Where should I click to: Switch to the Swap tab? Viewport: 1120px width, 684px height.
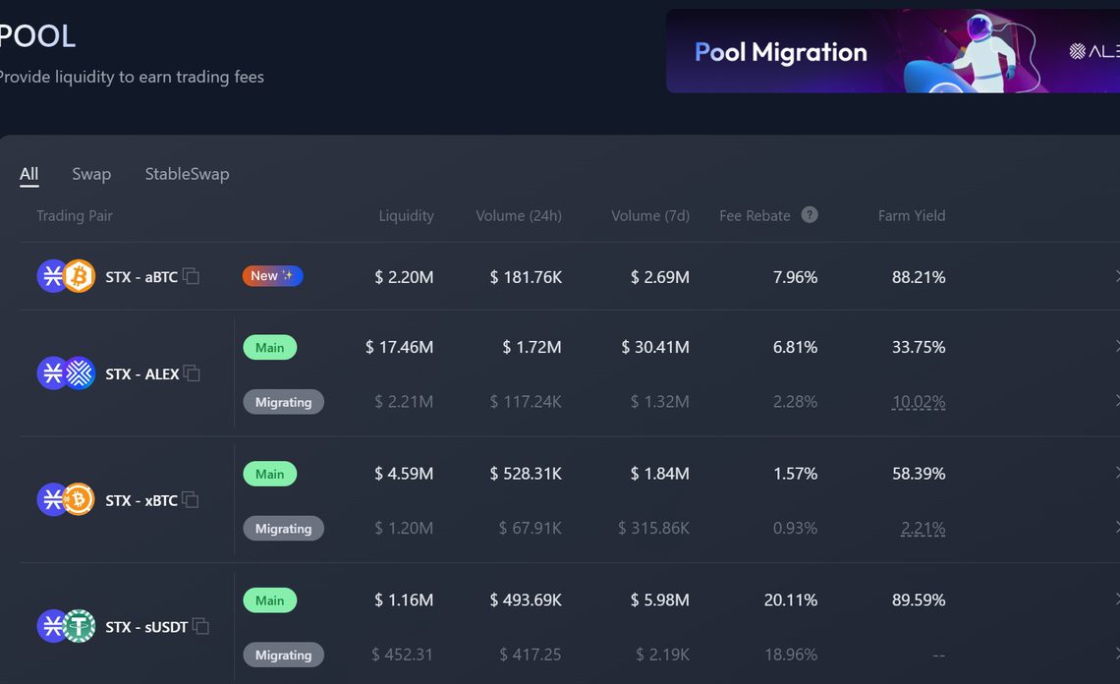91,174
